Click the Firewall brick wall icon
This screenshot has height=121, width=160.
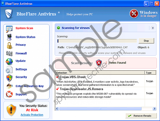(9, 53)
